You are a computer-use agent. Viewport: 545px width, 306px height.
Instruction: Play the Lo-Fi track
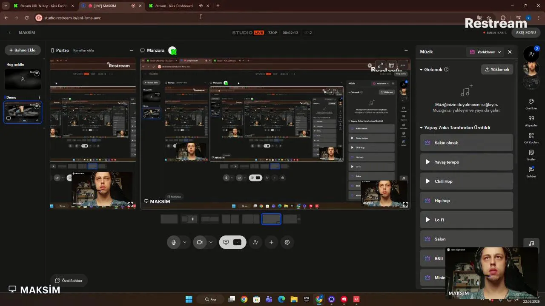pos(427,220)
